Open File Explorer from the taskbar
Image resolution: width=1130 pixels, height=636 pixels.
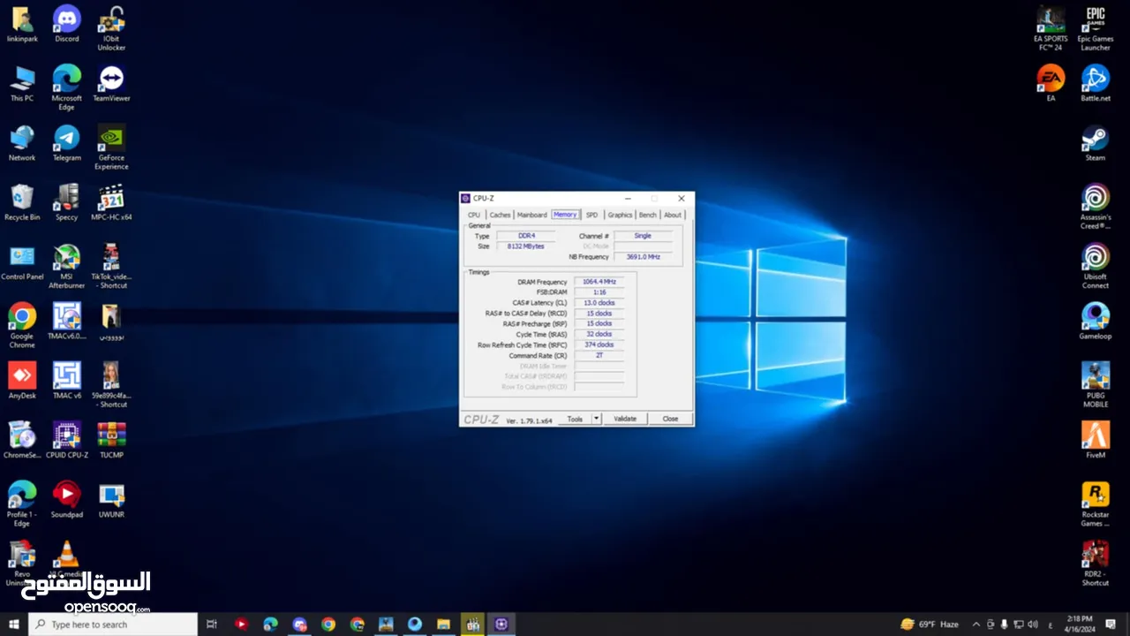point(443,625)
